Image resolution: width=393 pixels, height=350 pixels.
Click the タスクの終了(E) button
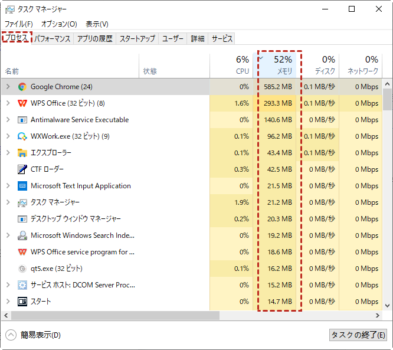(x=358, y=335)
